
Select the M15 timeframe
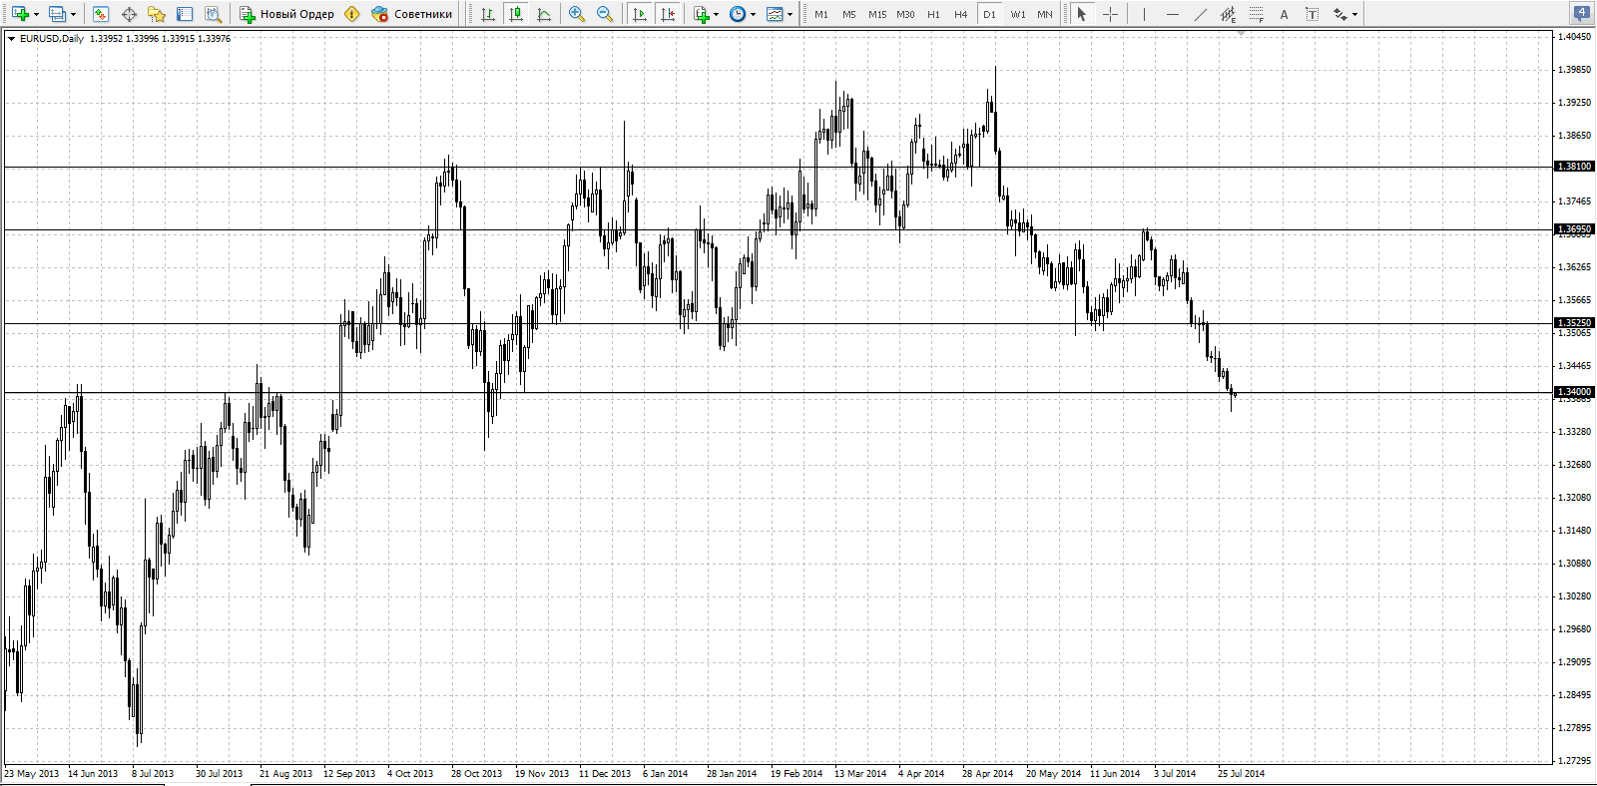877,14
